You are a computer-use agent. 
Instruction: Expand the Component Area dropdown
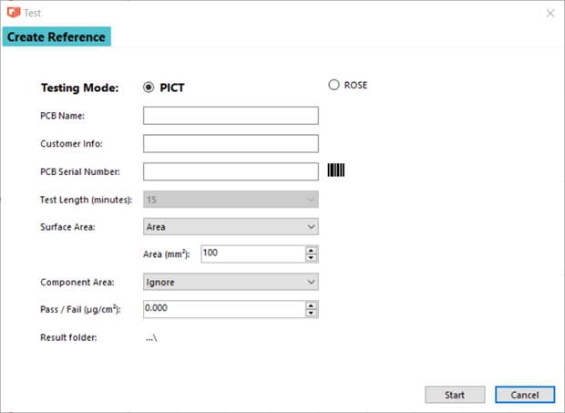click(231, 283)
